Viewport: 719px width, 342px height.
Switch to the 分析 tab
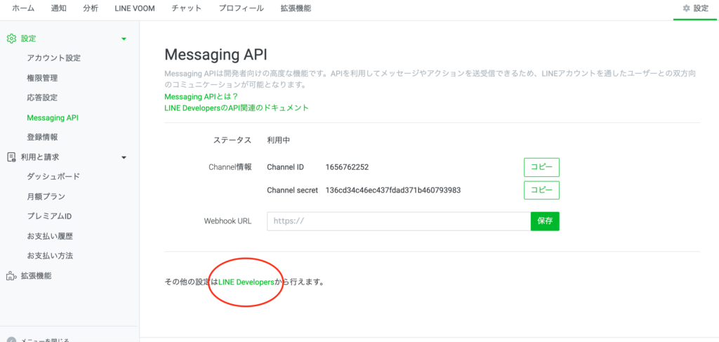[91, 8]
